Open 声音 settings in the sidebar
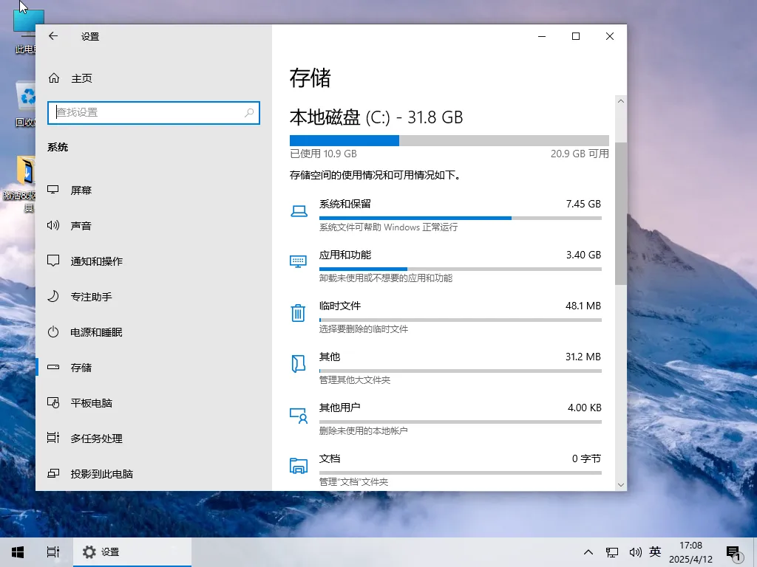This screenshot has height=567, width=757. (83, 225)
